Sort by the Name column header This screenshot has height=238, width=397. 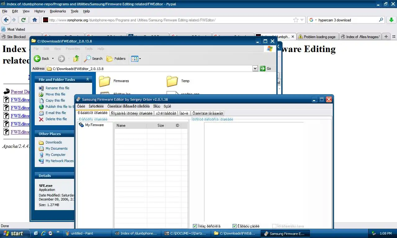[x=131, y=126]
